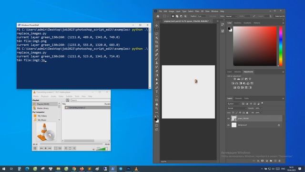
Task: Select the Zoom tool in Photoshop
Action: 157,108
